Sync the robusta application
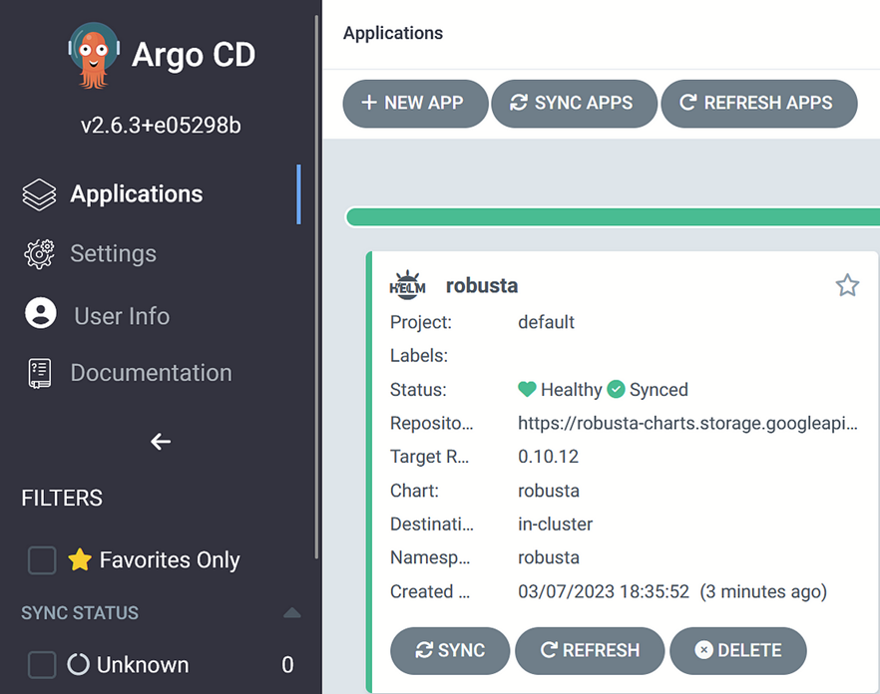This screenshot has height=694, width=880. click(450, 650)
